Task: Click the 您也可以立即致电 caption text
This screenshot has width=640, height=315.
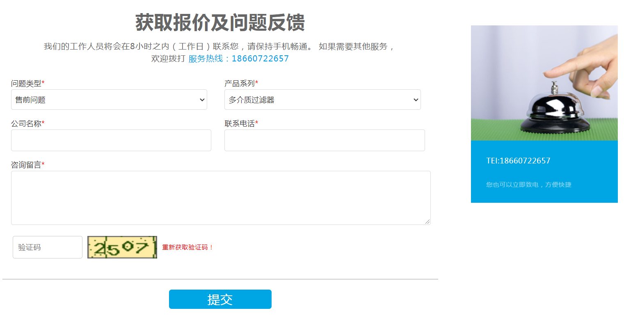Action: [x=528, y=185]
